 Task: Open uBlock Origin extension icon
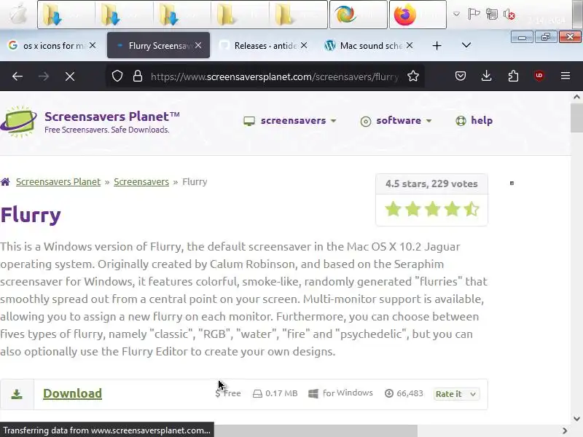coord(539,76)
